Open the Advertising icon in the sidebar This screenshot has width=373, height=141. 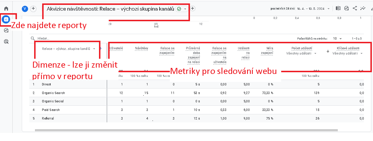pos(6,42)
